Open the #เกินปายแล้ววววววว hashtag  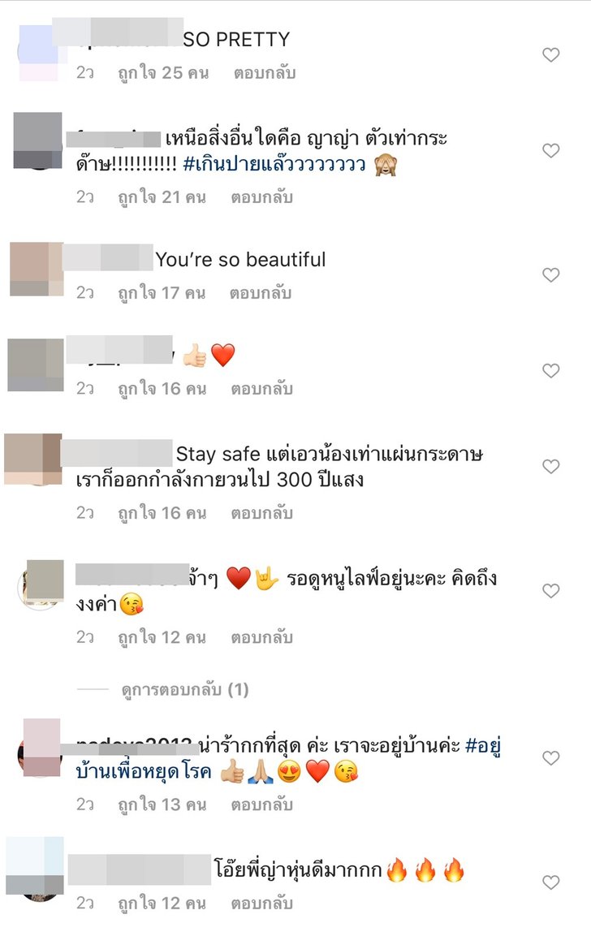[274, 164]
